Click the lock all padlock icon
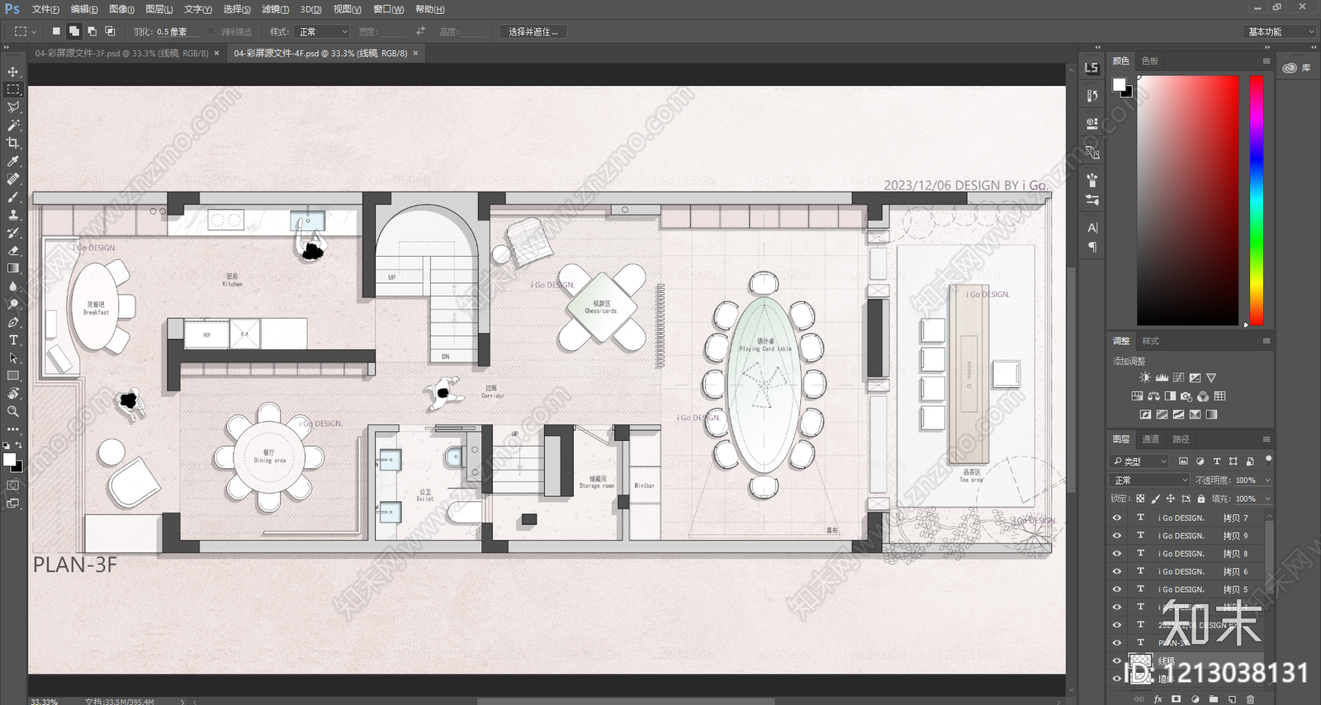This screenshot has height=705, width=1321. 1201,499
